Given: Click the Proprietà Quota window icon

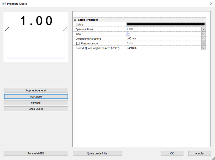Looking at the screenshot, I should tap(4, 4).
